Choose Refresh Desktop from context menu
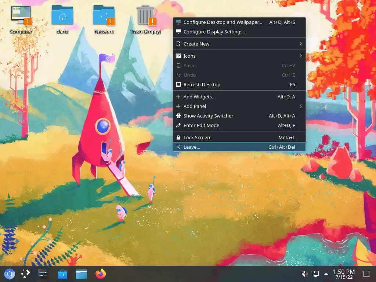 [x=239, y=85]
